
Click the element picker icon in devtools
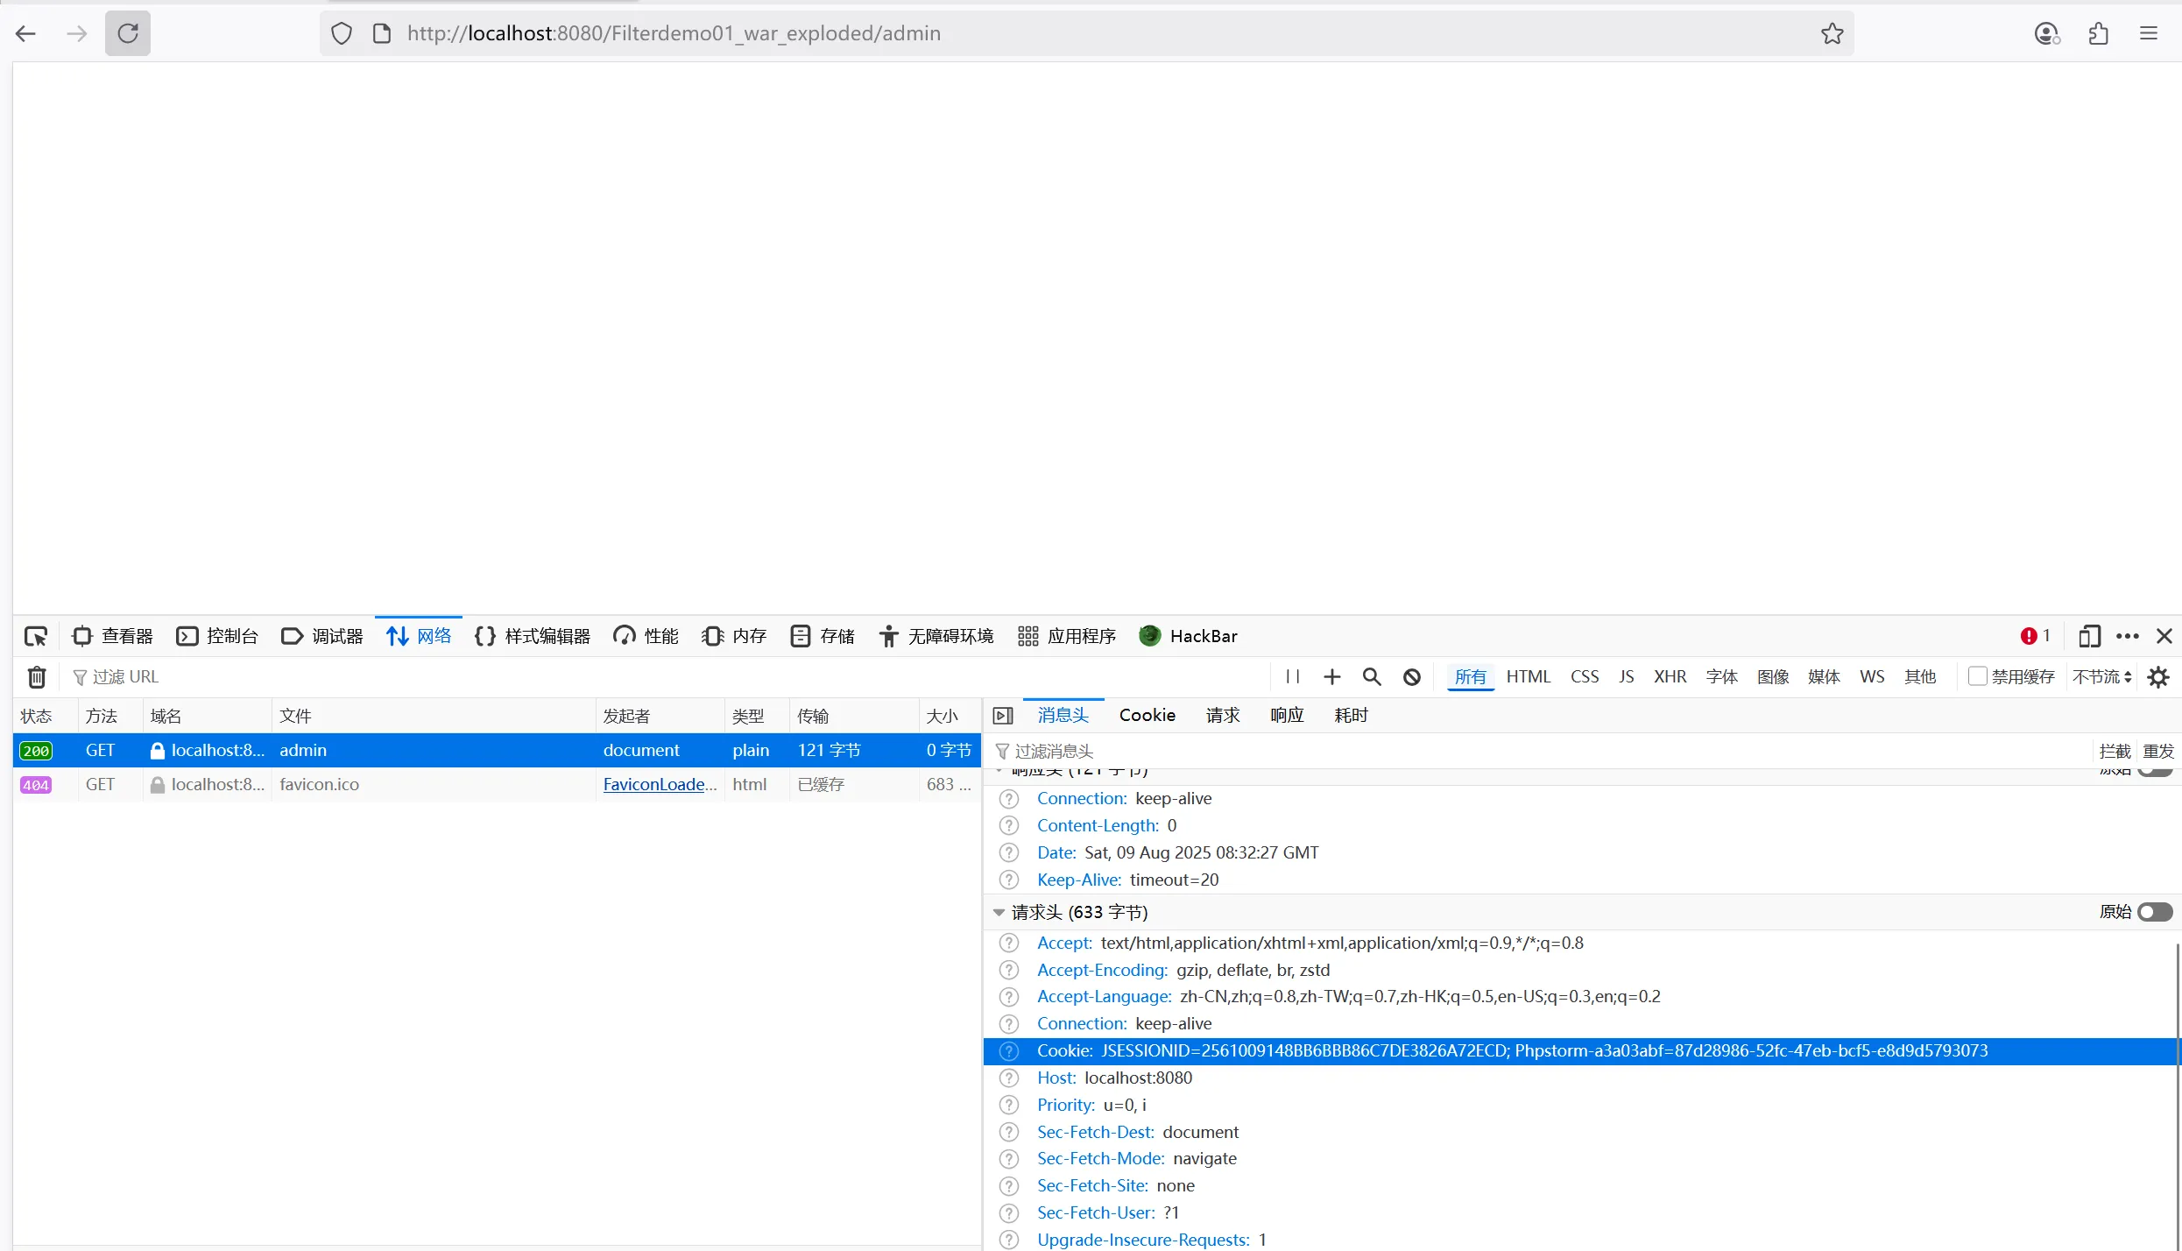(36, 636)
